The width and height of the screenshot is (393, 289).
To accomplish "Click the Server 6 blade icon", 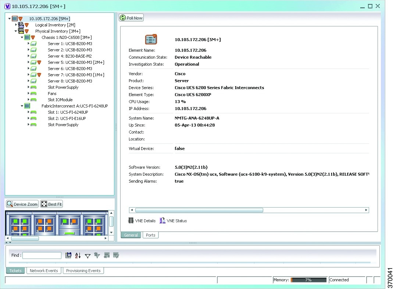I will pyautogui.click(x=33, y=69).
